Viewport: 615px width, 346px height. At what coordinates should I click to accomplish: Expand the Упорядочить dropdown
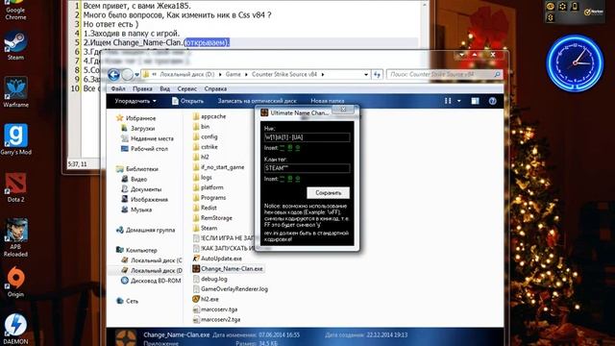click(135, 101)
